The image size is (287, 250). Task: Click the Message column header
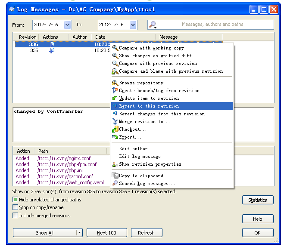[x=189, y=37]
